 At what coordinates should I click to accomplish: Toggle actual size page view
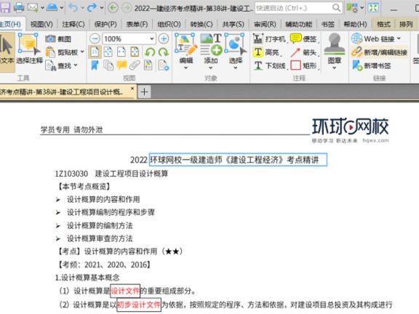95,52
